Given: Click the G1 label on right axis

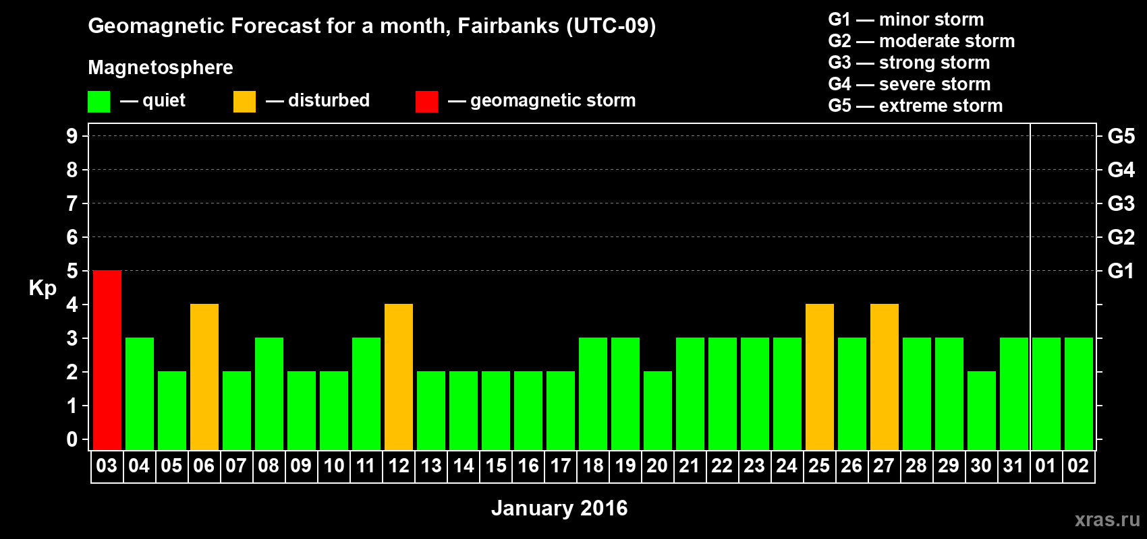Looking at the screenshot, I should coord(1121,271).
